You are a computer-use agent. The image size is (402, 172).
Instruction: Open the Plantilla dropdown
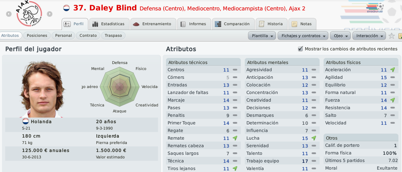click(262, 36)
